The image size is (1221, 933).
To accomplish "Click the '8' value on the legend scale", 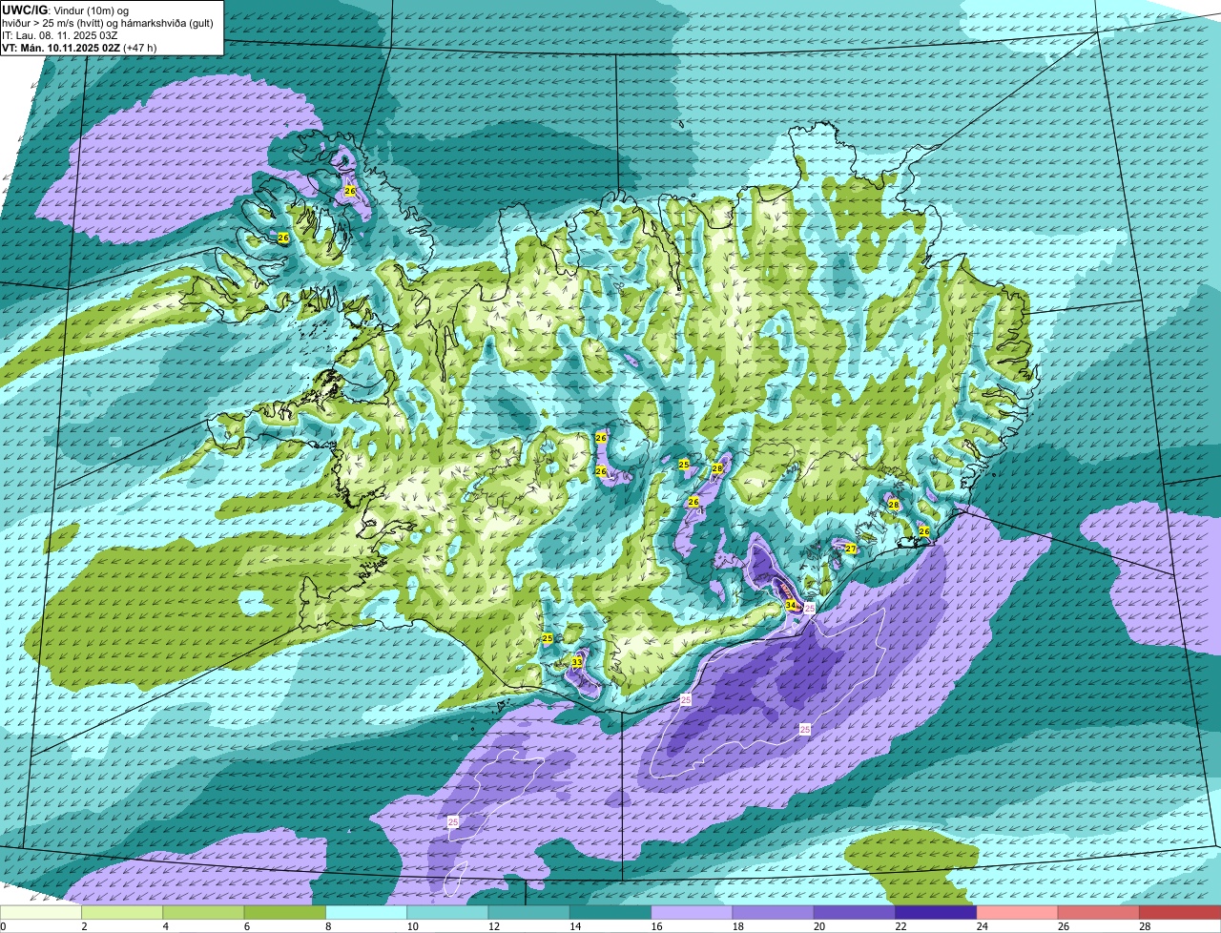I will 327,926.
